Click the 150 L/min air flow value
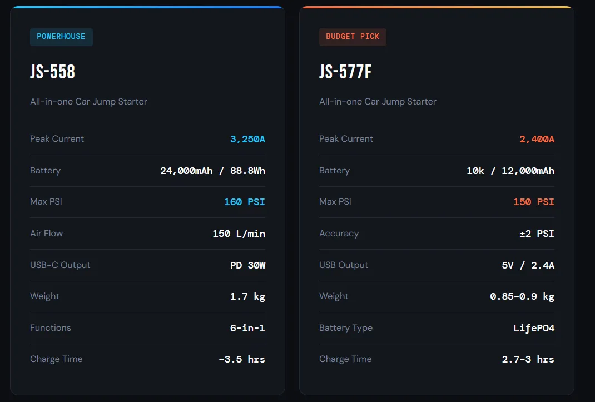Image resolution: width=595 pixels, height=402 pixels. (239, 234)
